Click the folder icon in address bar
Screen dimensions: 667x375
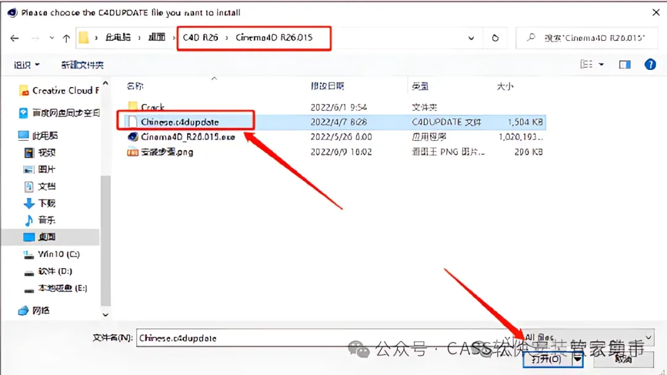click(x=84, y=38)
